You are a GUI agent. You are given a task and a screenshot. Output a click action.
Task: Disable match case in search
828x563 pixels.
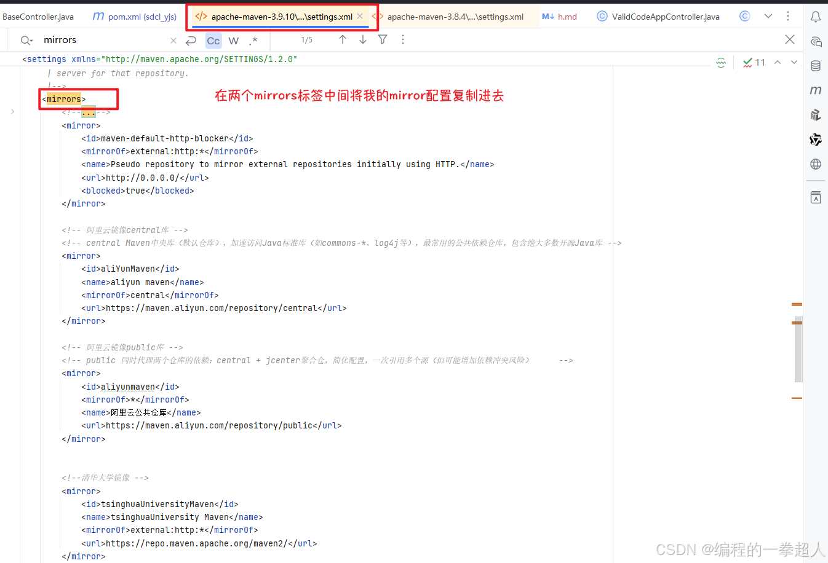point(213,40)
